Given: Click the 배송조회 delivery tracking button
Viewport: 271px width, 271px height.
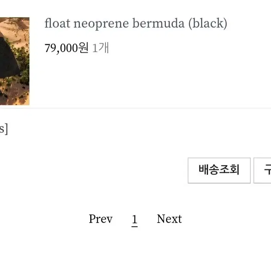Looking at the screenshot, I should coord(219,170).
